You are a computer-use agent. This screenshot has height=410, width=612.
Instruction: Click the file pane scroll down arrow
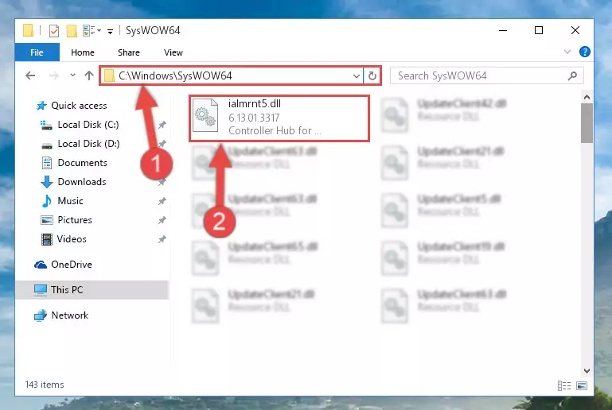coord(587,370)
